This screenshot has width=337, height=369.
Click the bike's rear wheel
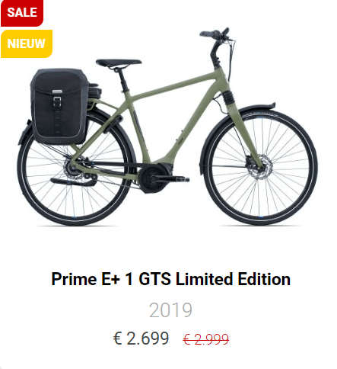coord(76,168)
